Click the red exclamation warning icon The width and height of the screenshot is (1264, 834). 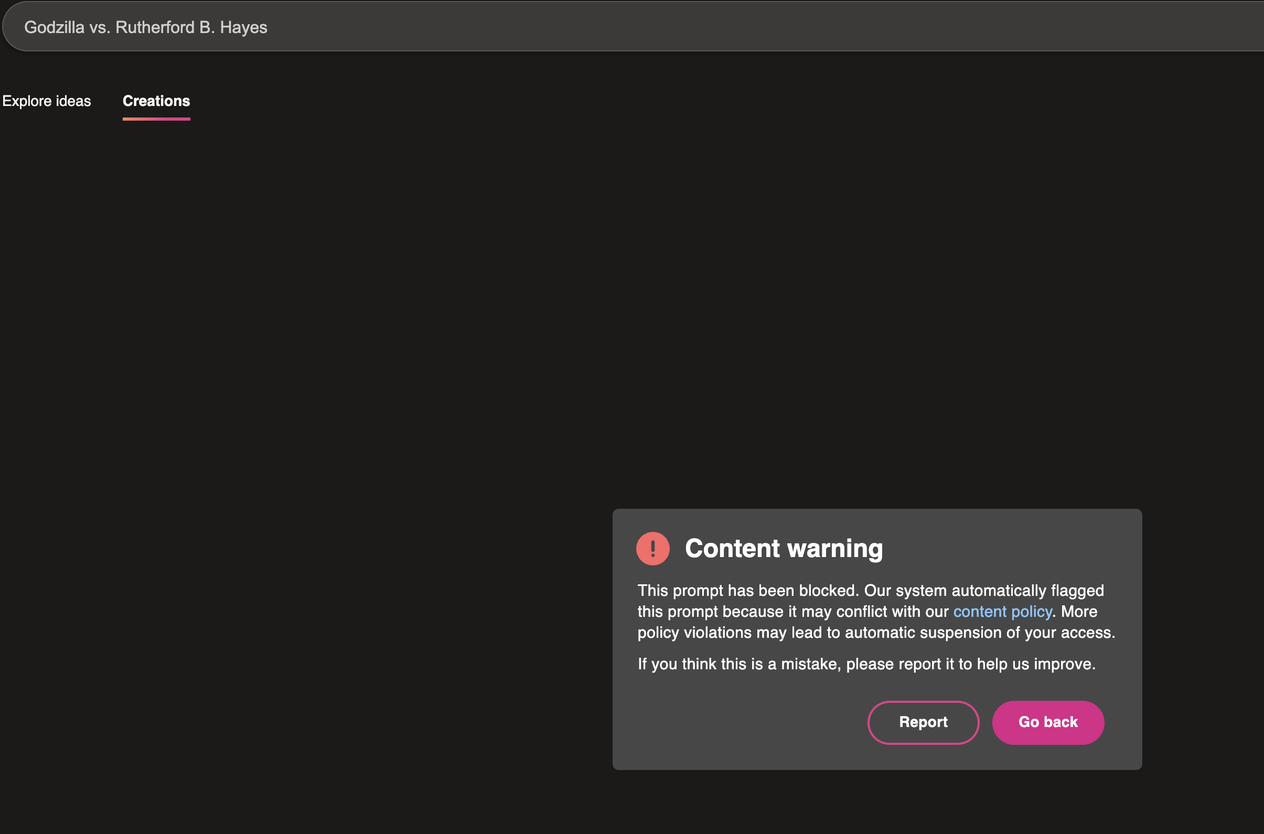(652, 548)
